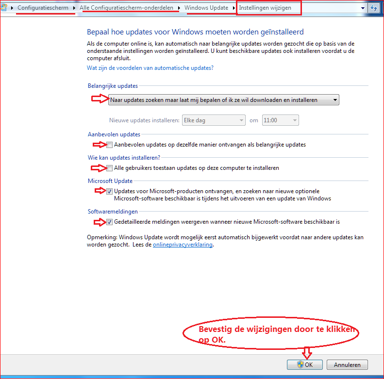Open the 'Elke dag' schedule dropdown

(x=214, y=120)
